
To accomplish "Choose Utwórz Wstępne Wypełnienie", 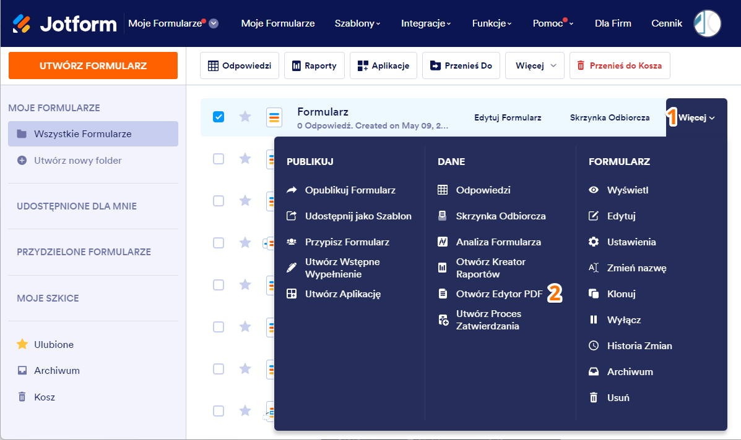I will 333,268.
